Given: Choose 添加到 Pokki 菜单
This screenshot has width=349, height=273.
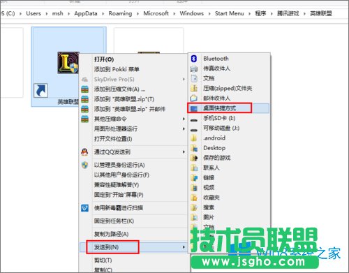Looking at the screenshot, I should coord(117,69).
